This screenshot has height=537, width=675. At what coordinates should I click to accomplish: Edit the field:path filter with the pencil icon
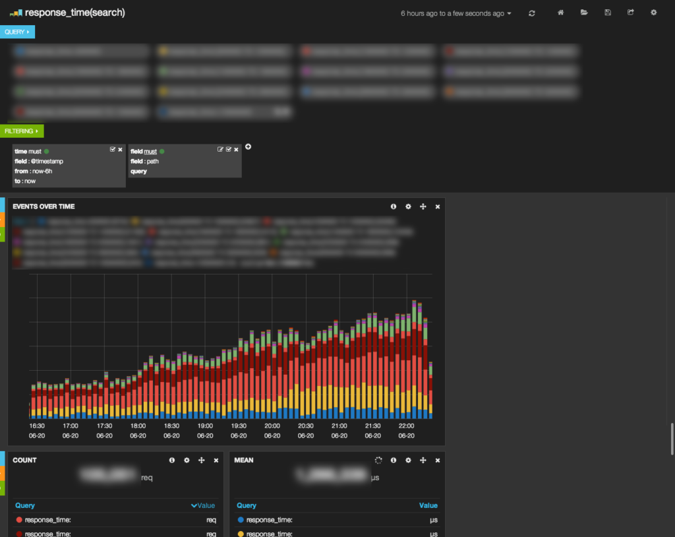pos(221,149)
